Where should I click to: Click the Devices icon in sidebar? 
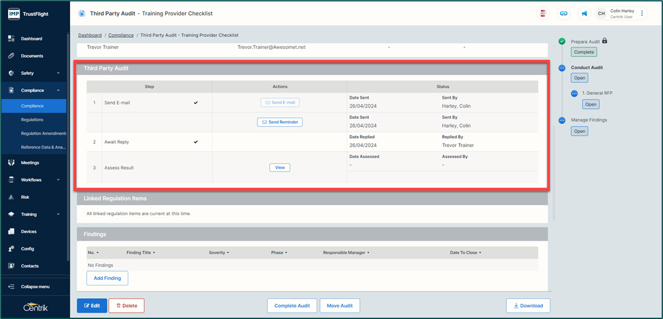pos(11,232)
